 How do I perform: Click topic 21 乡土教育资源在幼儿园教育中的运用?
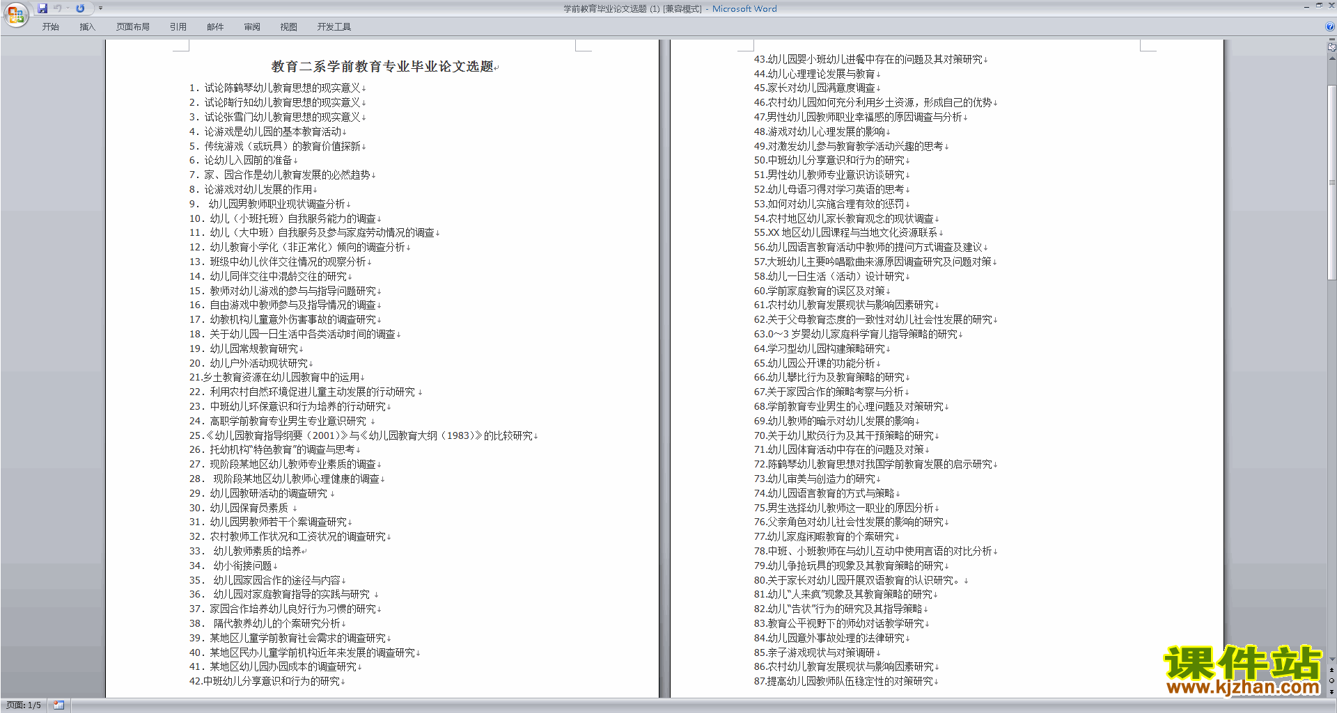tap(274, 377)
